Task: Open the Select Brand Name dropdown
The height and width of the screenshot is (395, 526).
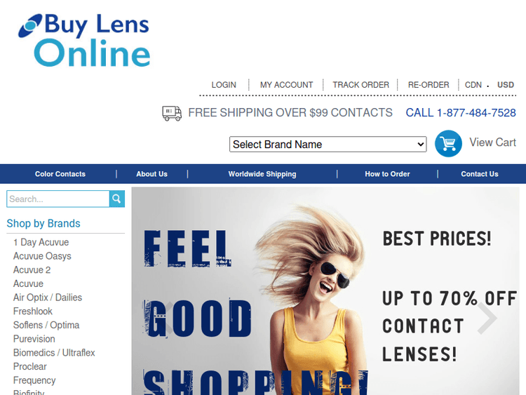Action: (328, 145)
